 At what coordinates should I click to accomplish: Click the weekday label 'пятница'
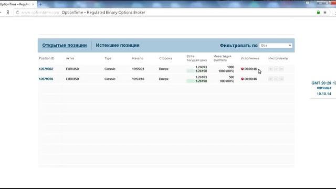[324, 88]
